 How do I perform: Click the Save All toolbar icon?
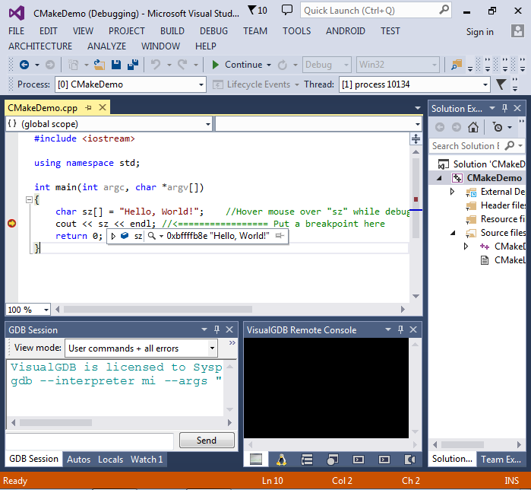(133, 65)
